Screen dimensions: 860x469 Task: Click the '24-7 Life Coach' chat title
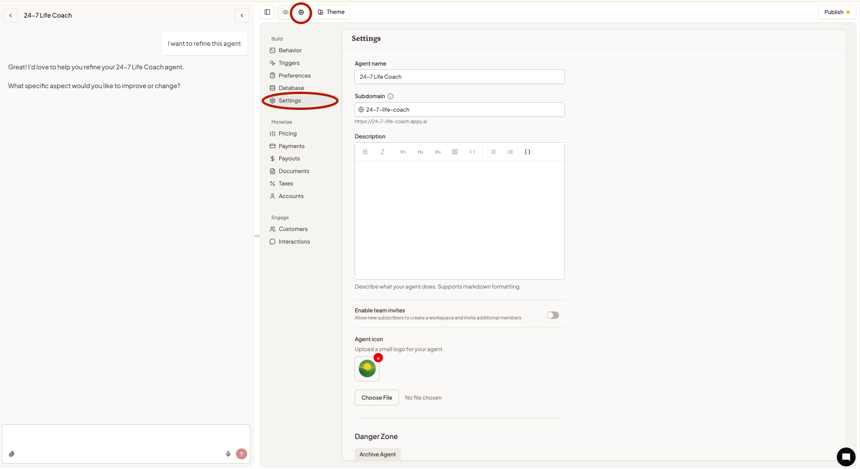tap(48, 15)
